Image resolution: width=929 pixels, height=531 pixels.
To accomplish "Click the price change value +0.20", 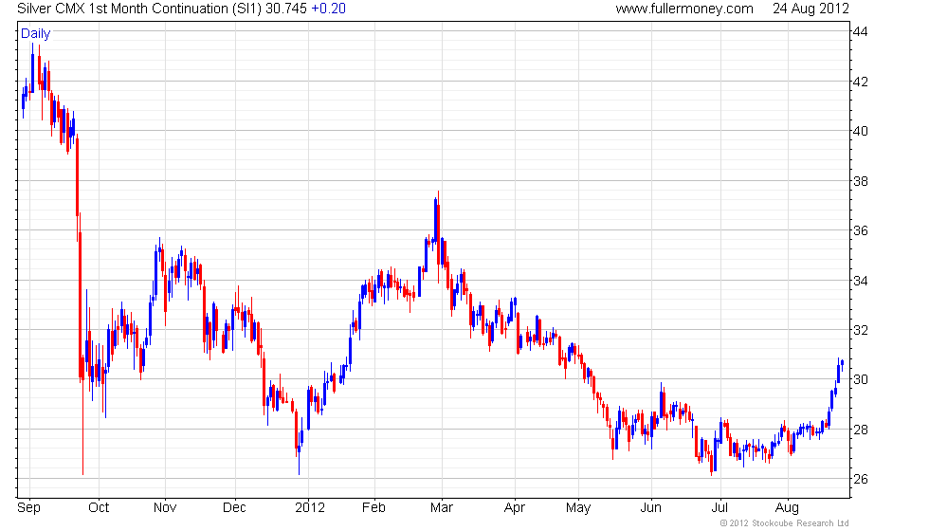I will click(328, 9).
